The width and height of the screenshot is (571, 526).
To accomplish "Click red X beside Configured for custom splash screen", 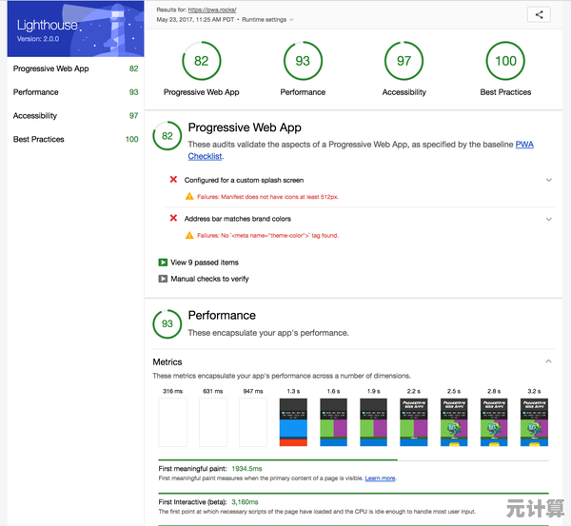I will coord(173,180).
